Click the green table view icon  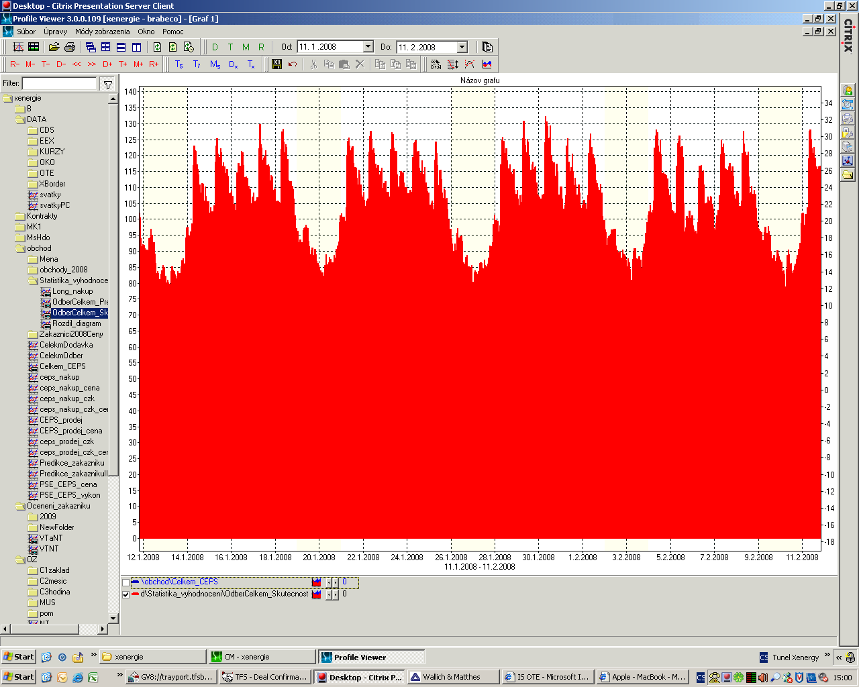point(33,47)
